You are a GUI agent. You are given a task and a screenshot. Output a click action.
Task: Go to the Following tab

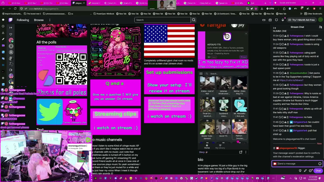point(23,20)
